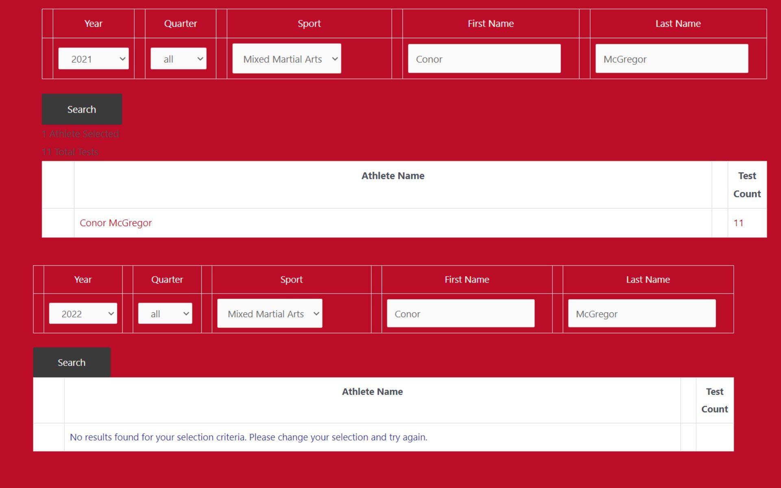
Task: Click the Athlete Name column header 2022
Action: coord(373,400)
